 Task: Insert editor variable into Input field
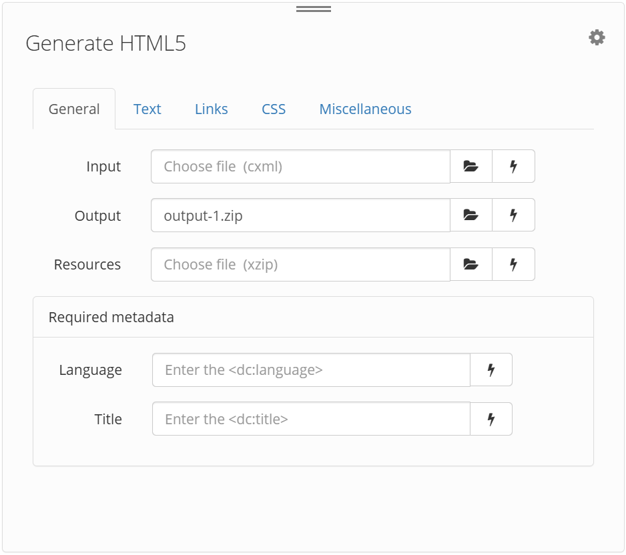pyautogui.click(x=513, y=166)
